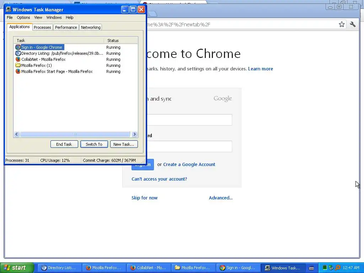Image resolution: width=364 pixels, height=273 pixels.
Task: Click New Task... button
Action: (124, 144)
